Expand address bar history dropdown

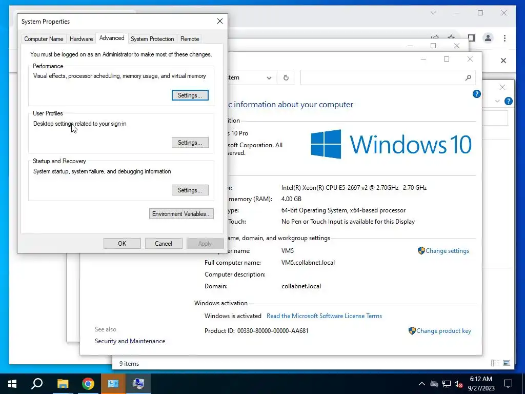(x=269, y=78)
